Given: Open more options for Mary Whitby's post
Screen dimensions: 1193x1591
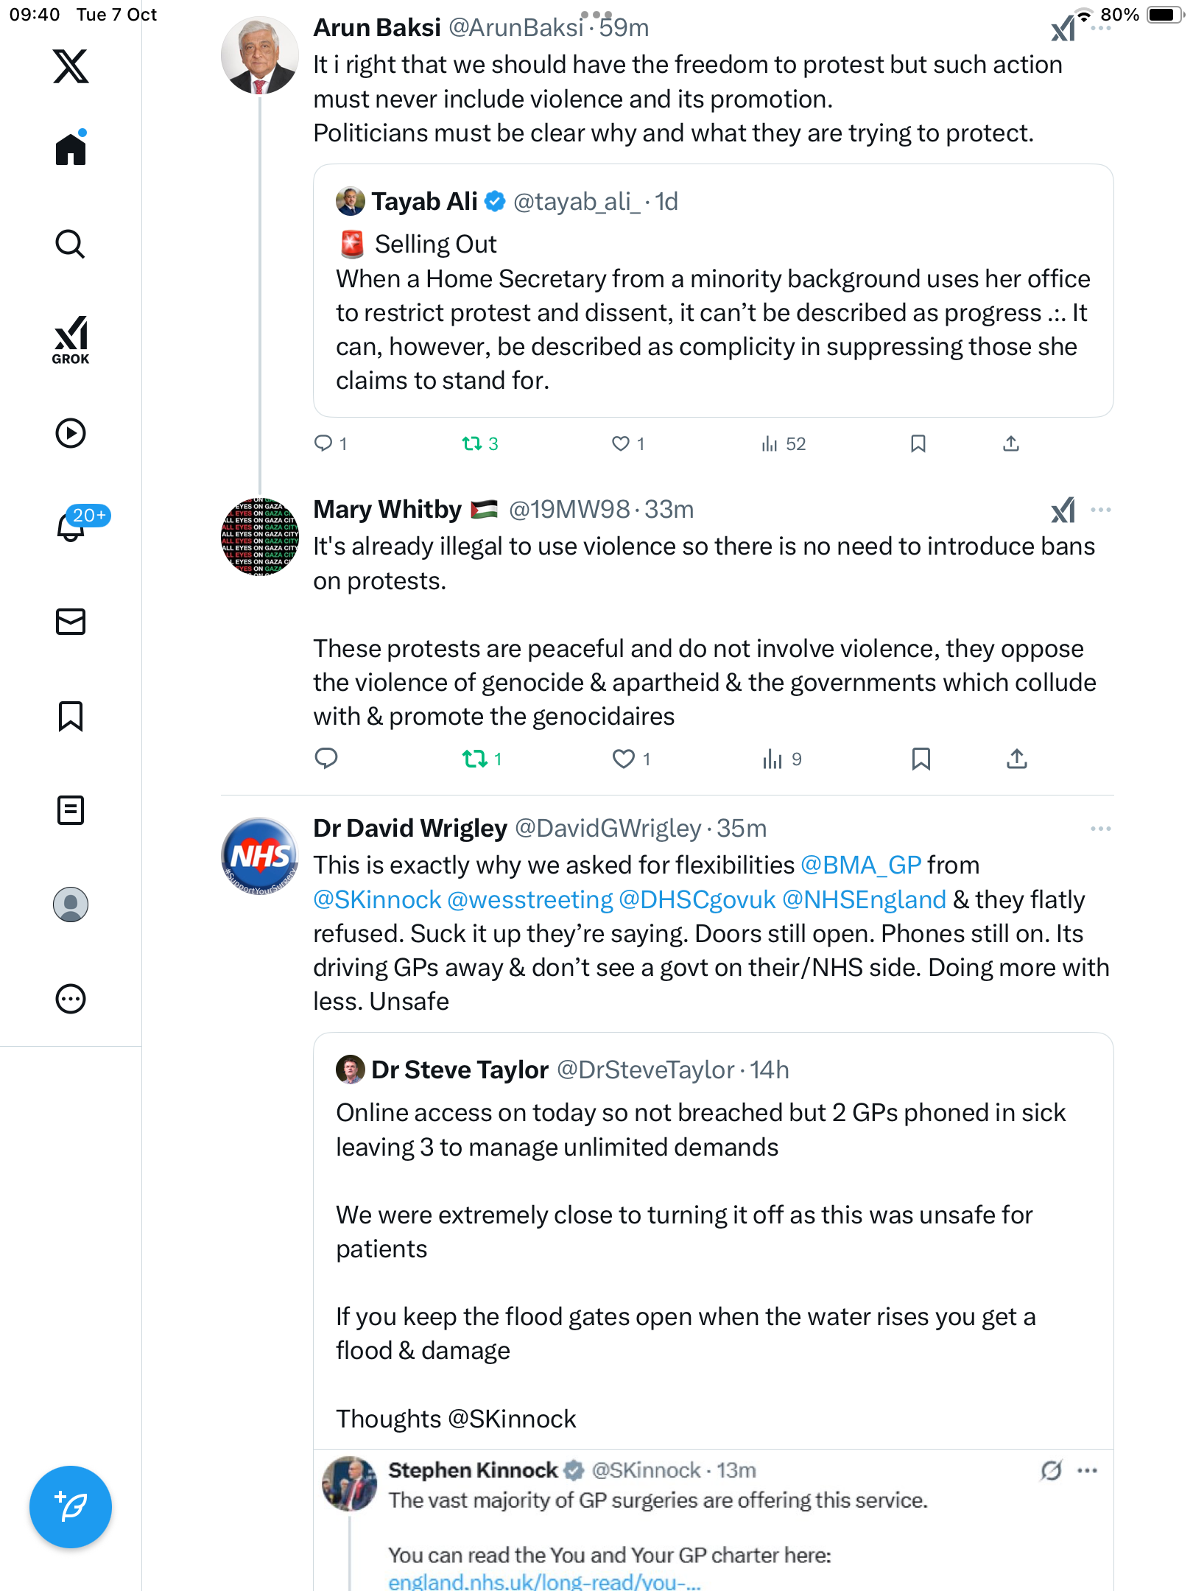Looking at the screenshot, I should coord(1100,510).
